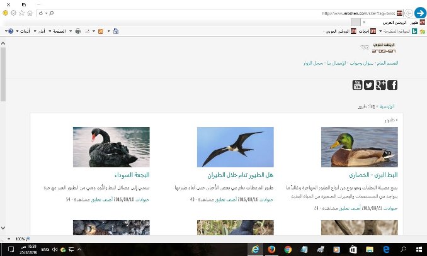Open the Favorites star icon
The height and width of the screenshot is (256, 427).
22,13
